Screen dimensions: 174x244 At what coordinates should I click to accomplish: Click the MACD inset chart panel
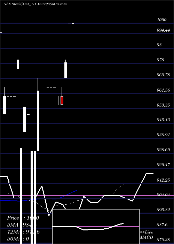[96, 227]
